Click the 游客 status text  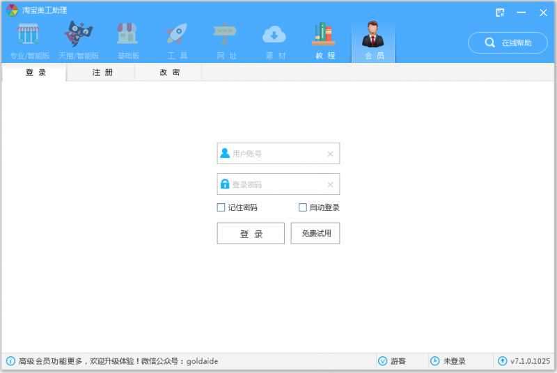(x=398, y=361)
